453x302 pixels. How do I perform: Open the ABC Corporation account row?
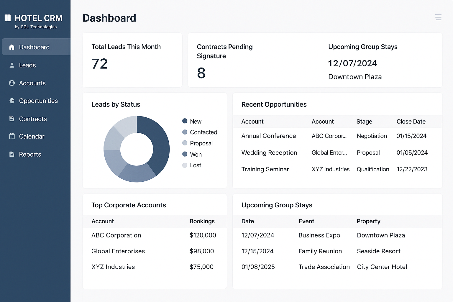point(116,235)
